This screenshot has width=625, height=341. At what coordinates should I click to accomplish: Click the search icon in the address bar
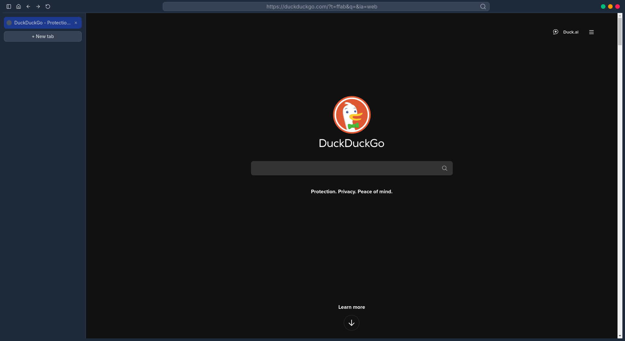(x=483, y=7)
